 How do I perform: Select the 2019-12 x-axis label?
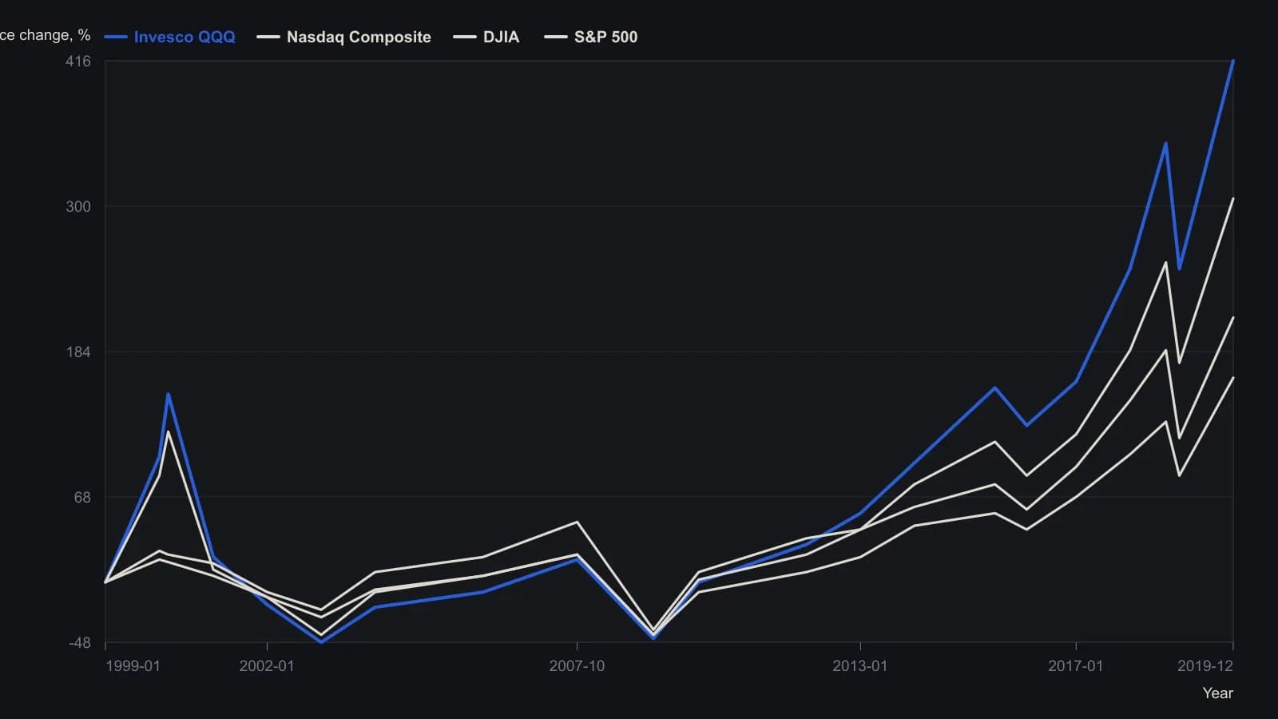(1205, 666)
